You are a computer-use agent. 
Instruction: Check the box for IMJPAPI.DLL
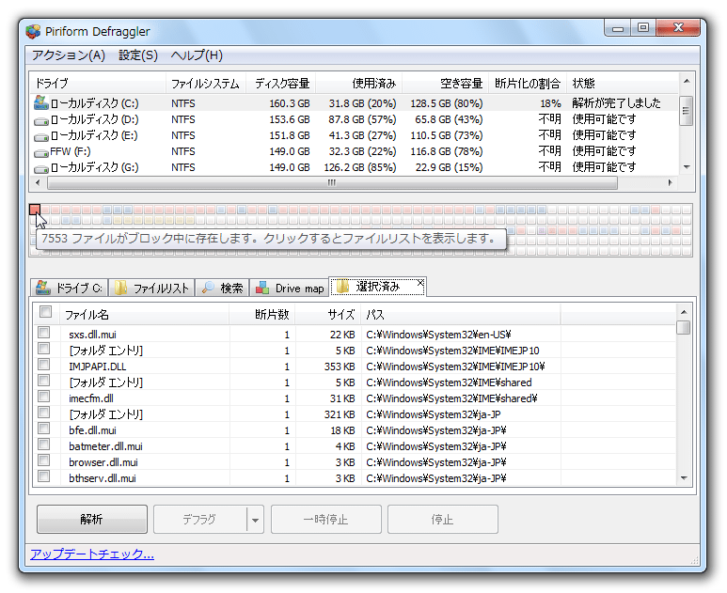tap(44, 364)
